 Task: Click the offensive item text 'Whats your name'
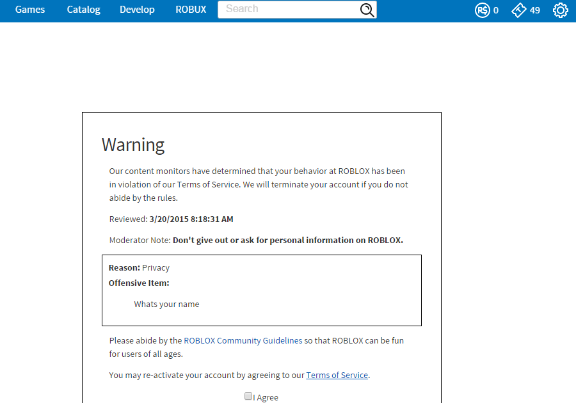(166, 304)
